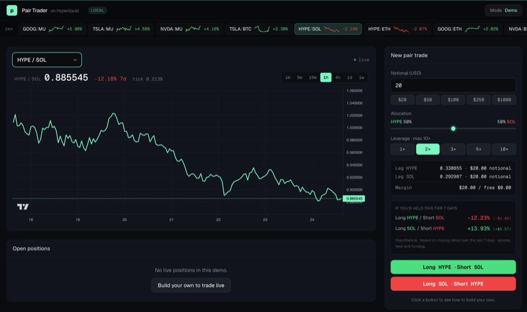
Task: Click 'on Hyperliquid' text in header
Action: [64, 11]
